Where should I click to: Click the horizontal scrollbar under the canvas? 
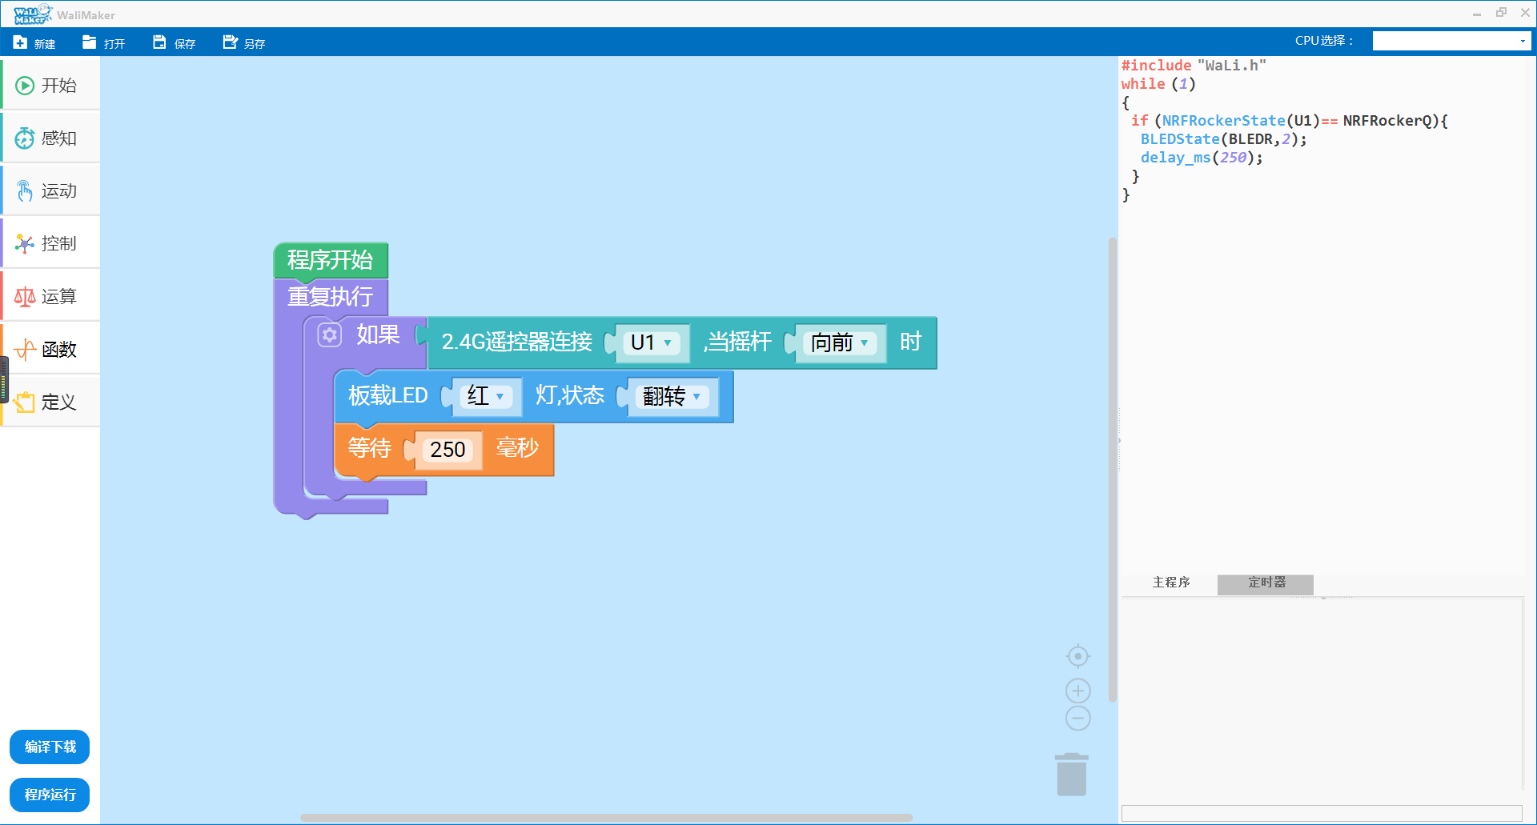[x=606, y=818]
